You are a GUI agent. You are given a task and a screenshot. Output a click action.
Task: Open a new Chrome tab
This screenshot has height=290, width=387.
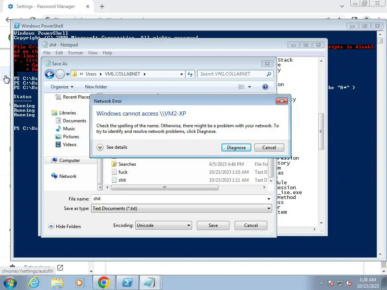(102, 6)
